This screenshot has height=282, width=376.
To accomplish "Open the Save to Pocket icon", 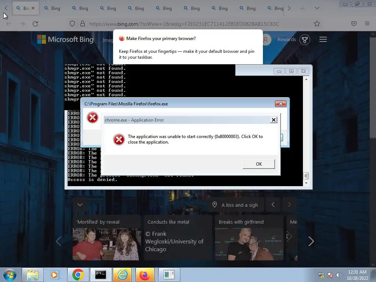I will point(354,23).
